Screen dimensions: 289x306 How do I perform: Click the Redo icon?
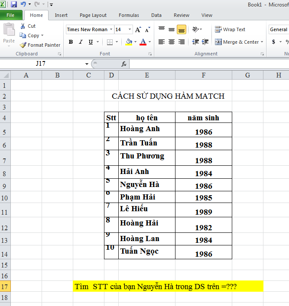click(37, 4)
